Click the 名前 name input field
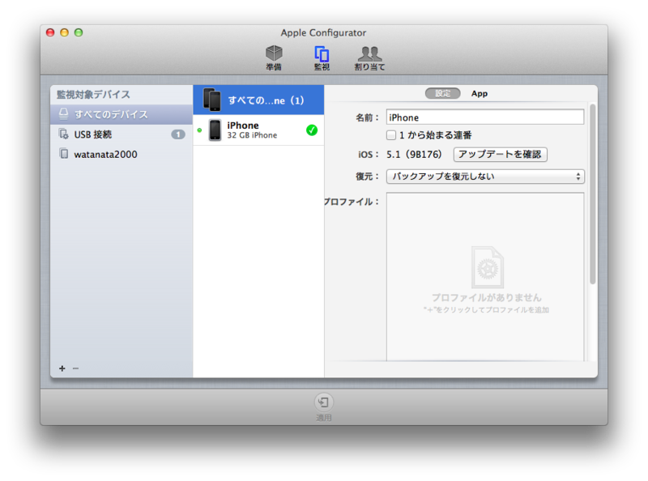This screenshot has height=481, width=648. point(485,117)
